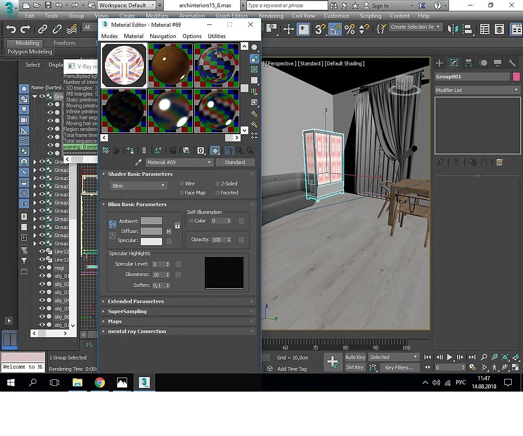Select the Unlink Selection icon
523x436 pixels.
(57, 29)
